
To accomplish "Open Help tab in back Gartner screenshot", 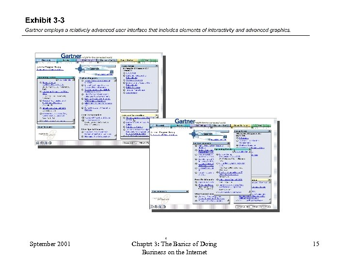I will pos(147,60).
